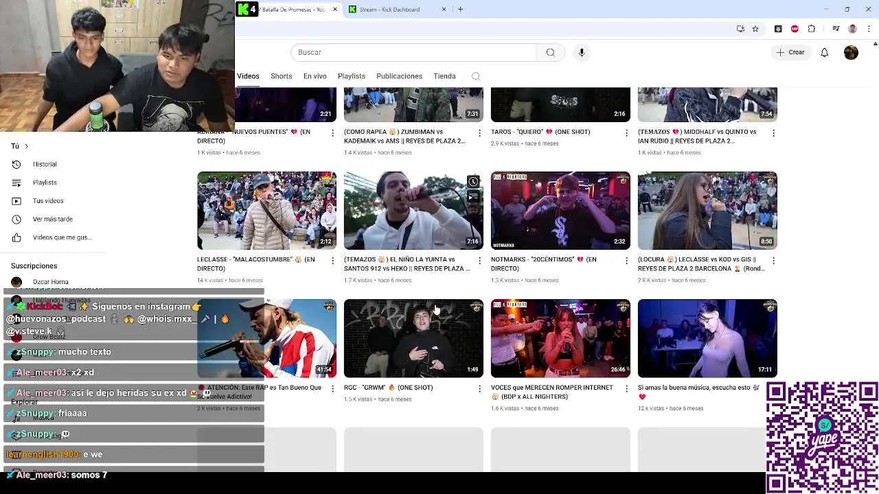Close the Kick Dashboard browser tab
Viewport: 879px width, 494px height.
[x=444, y=10]
